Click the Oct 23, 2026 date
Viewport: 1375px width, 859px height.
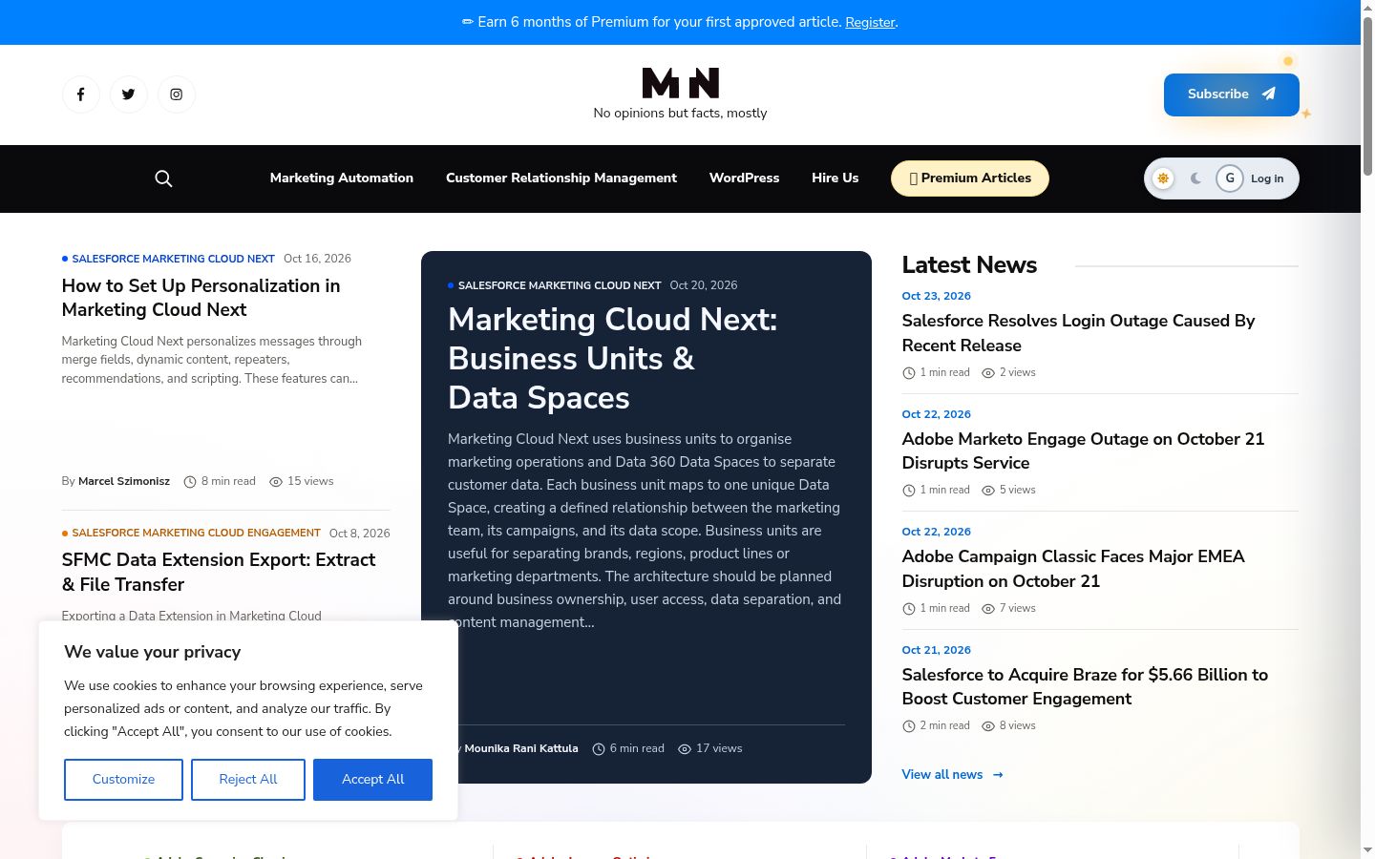(x=937, y=297)
